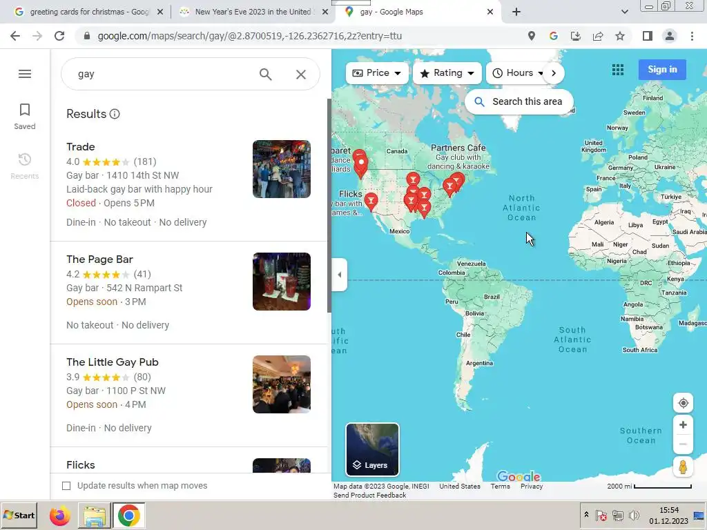Open the Layers map type tile
Image resolution: width=707 pixels, height=530 pixels.
(x=372, y=449)
